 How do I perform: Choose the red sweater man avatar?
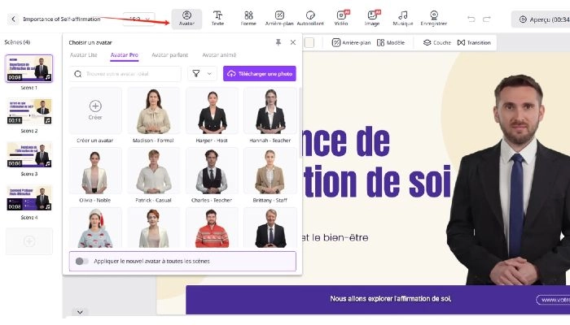[212, 227]
